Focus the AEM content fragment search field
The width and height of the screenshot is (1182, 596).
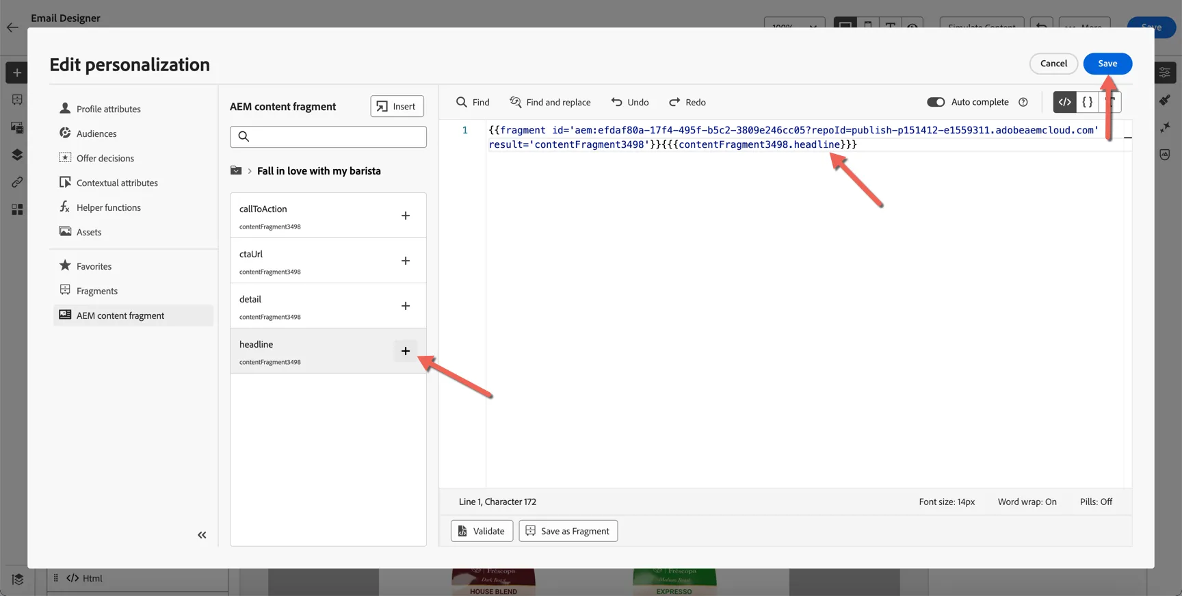[x=328, y=137]
